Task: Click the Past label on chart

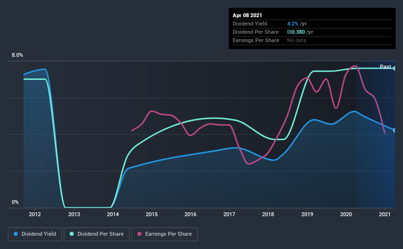Action: click(x=385, y=67)
